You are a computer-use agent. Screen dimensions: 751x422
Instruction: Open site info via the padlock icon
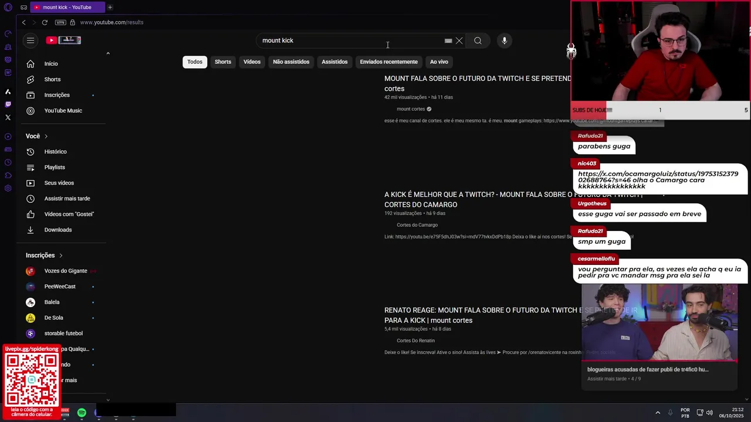pyautogui.click(x=72, y=22)
